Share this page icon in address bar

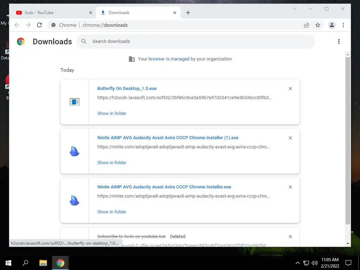[307, 25]
